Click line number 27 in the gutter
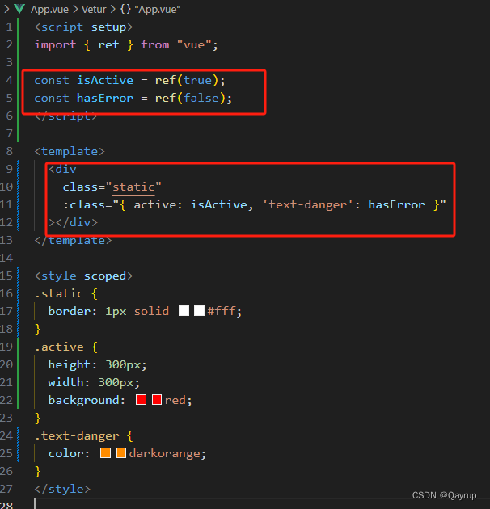The width and height of the screenshot is (490, 509). click(x=6, y=489)
